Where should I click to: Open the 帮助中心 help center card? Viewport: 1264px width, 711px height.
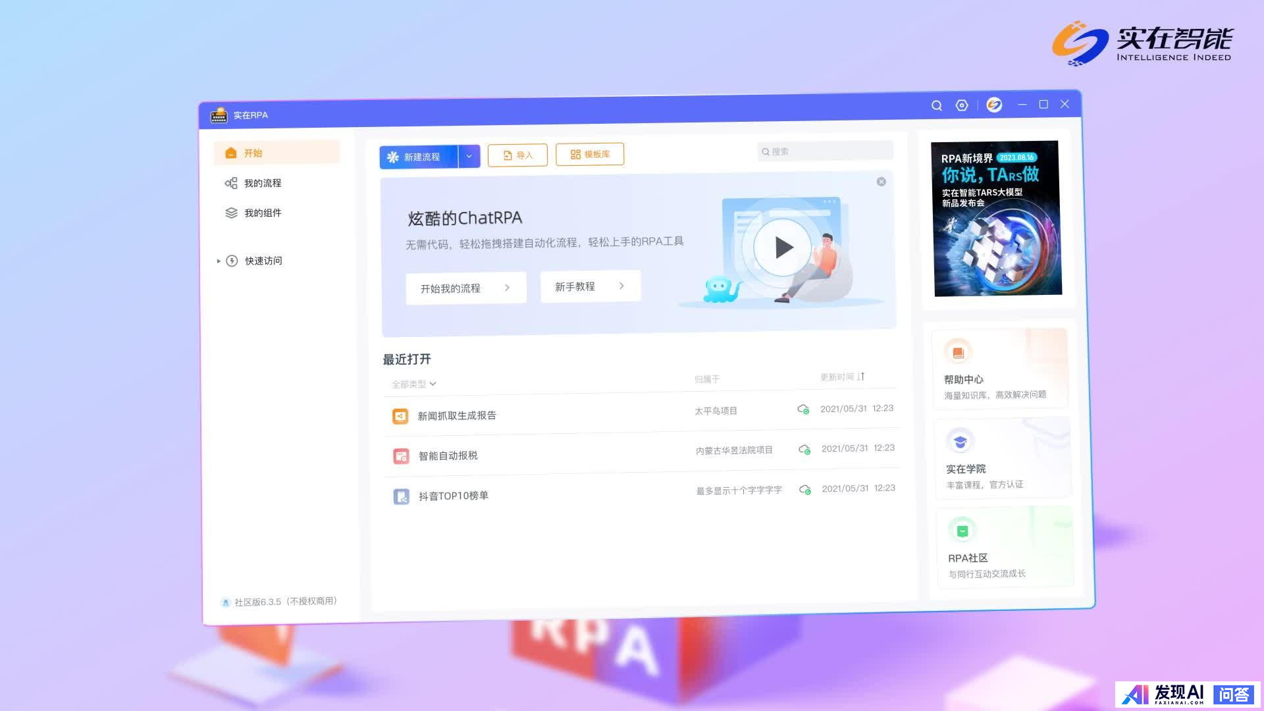coord(999,369)
